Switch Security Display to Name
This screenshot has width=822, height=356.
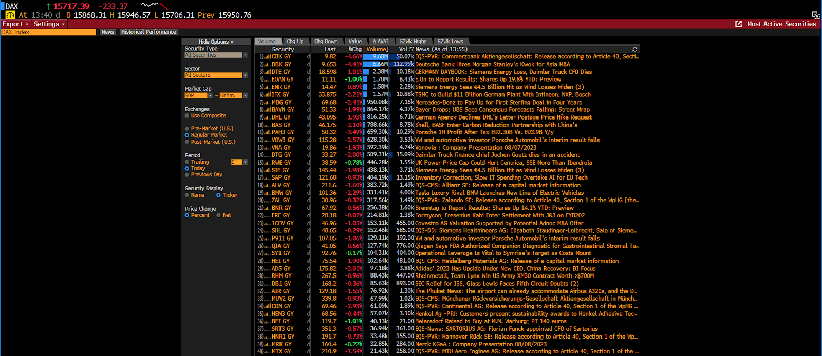pos(187,195)
